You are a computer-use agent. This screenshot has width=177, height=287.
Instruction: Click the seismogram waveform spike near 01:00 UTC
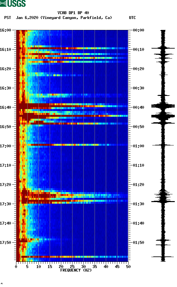pos(163,145)
